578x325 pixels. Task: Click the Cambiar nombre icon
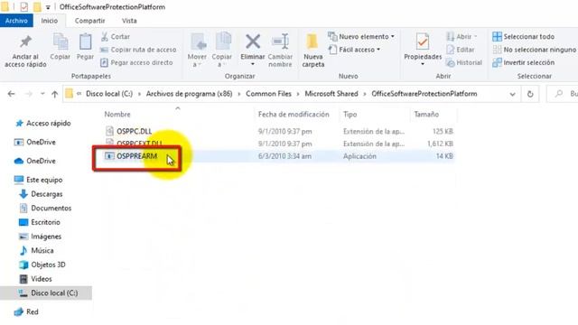(280, 42)
